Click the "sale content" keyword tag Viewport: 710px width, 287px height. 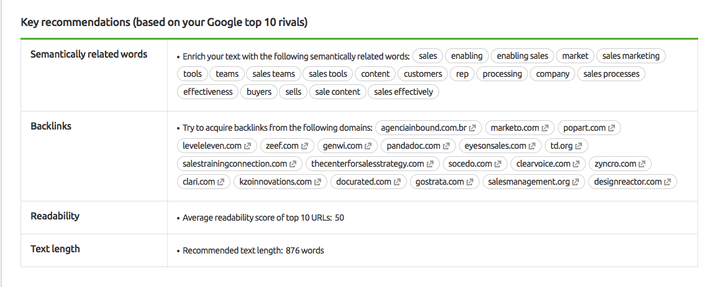pyautogui.click(x=337, y=92)
